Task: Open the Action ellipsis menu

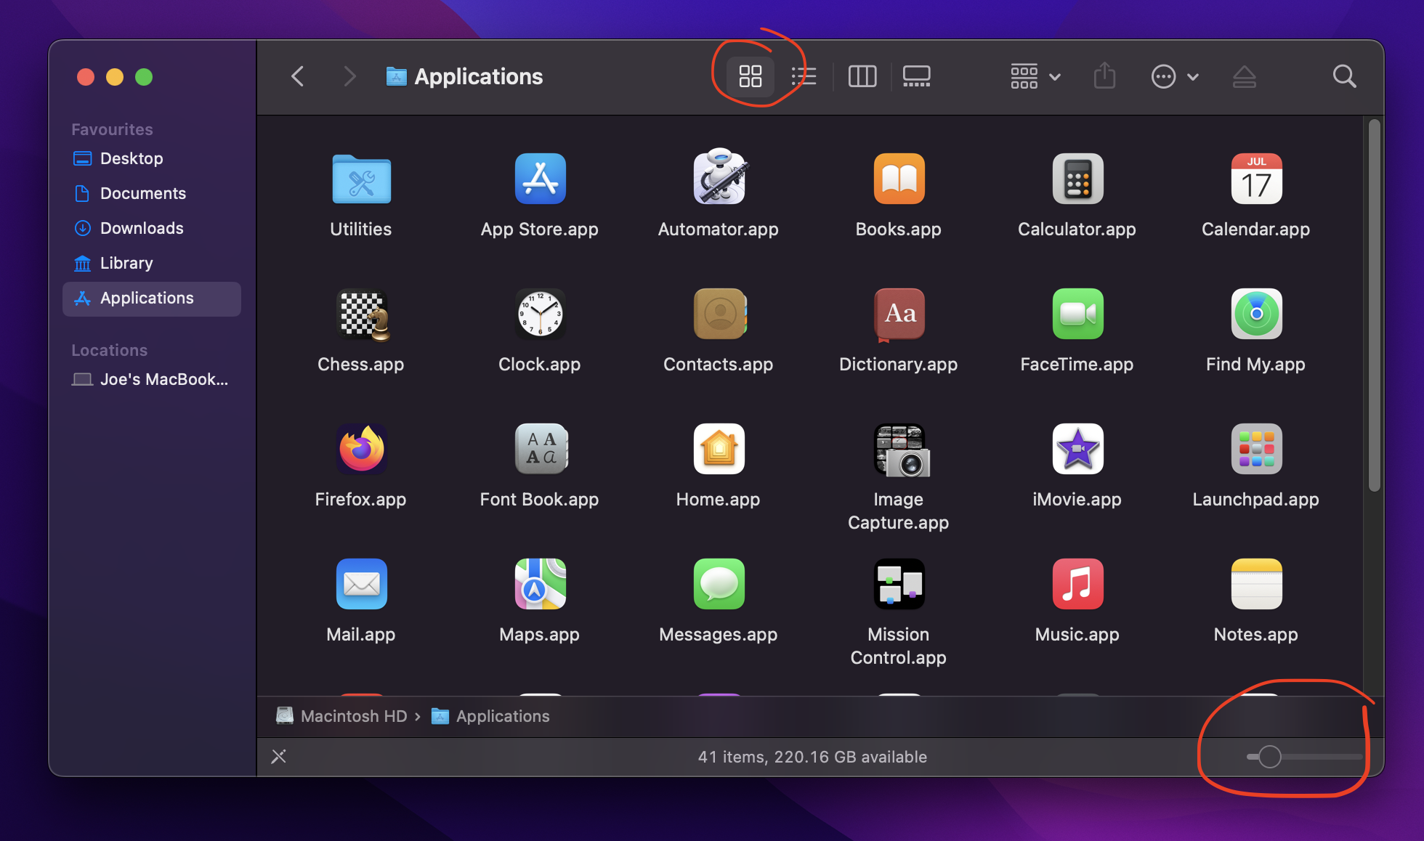Action: (1173, 76)
